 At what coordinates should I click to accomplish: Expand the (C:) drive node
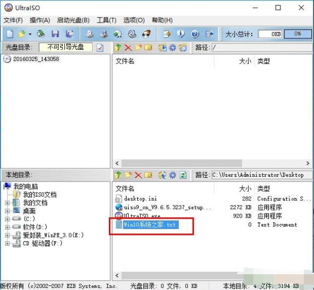click(x=7, y=219)
